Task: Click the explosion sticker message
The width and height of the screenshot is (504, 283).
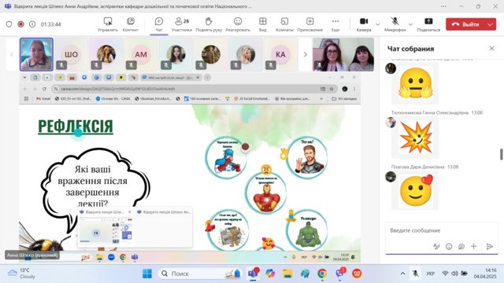Action: click(415, 138)
